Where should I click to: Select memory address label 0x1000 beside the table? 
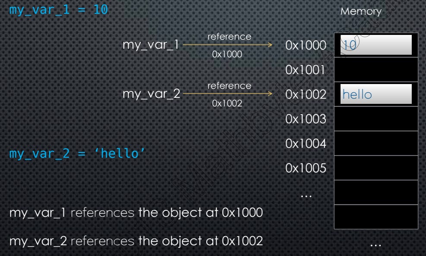point(306,45)
